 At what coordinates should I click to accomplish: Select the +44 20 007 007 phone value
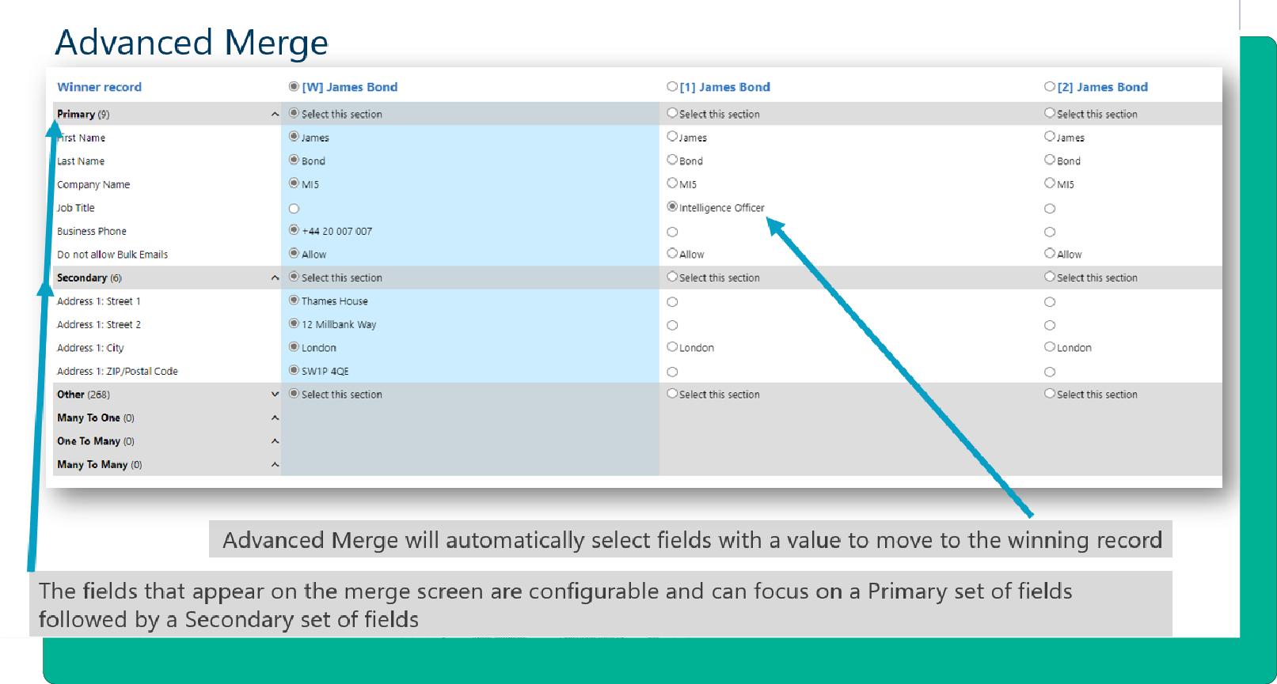point(295,230)
